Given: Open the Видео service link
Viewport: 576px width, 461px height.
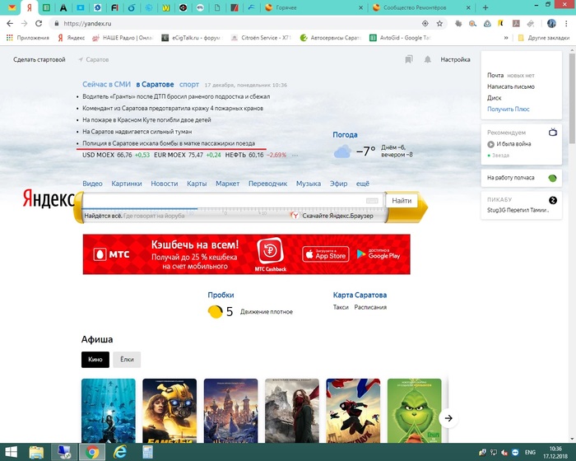Looking at the screenshot, I should click(92, 184).
